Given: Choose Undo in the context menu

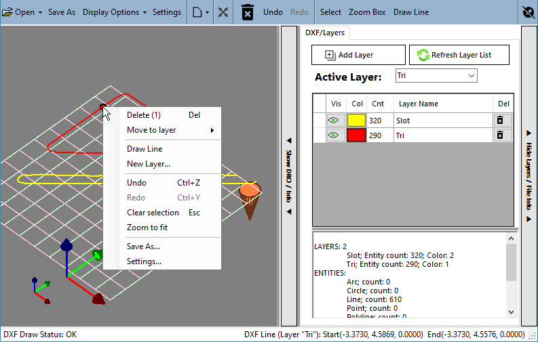Looking at the screenshot, I should tap(162, 183).
